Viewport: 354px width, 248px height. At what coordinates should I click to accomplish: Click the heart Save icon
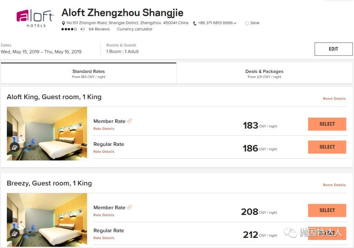tap(247, 23)
